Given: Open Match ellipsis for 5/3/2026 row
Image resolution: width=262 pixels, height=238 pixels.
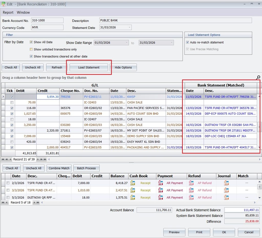Looking at the screenshot, I should (247, 197).
